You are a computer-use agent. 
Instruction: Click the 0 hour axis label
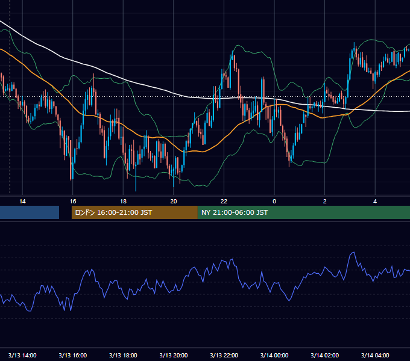click(x=274, y=202)
